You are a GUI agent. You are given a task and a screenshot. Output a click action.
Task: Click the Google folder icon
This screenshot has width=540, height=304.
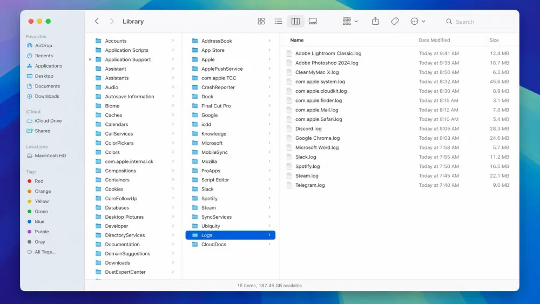click(195, 115)
